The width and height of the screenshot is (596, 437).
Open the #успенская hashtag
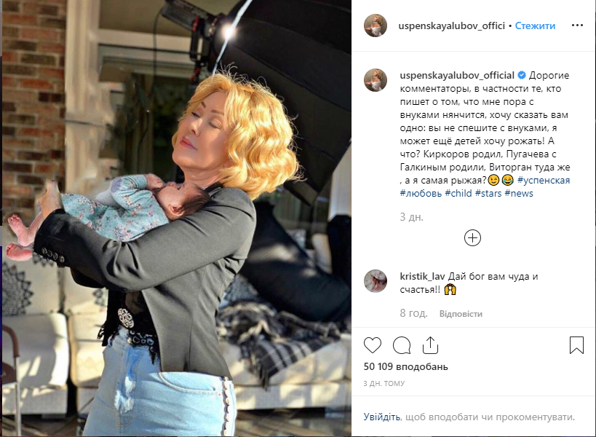pos(544,181)
